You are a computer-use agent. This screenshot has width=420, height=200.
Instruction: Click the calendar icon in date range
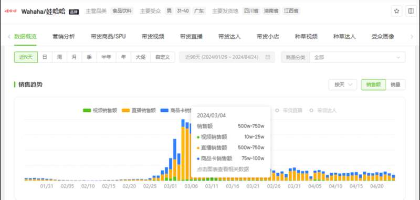(x=268, y=57)
